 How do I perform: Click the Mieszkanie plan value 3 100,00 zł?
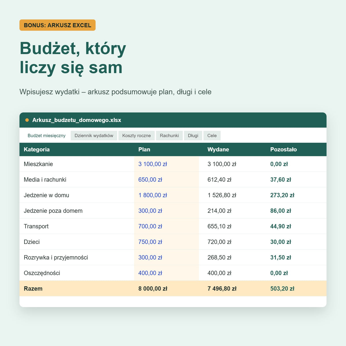(153, 164)
